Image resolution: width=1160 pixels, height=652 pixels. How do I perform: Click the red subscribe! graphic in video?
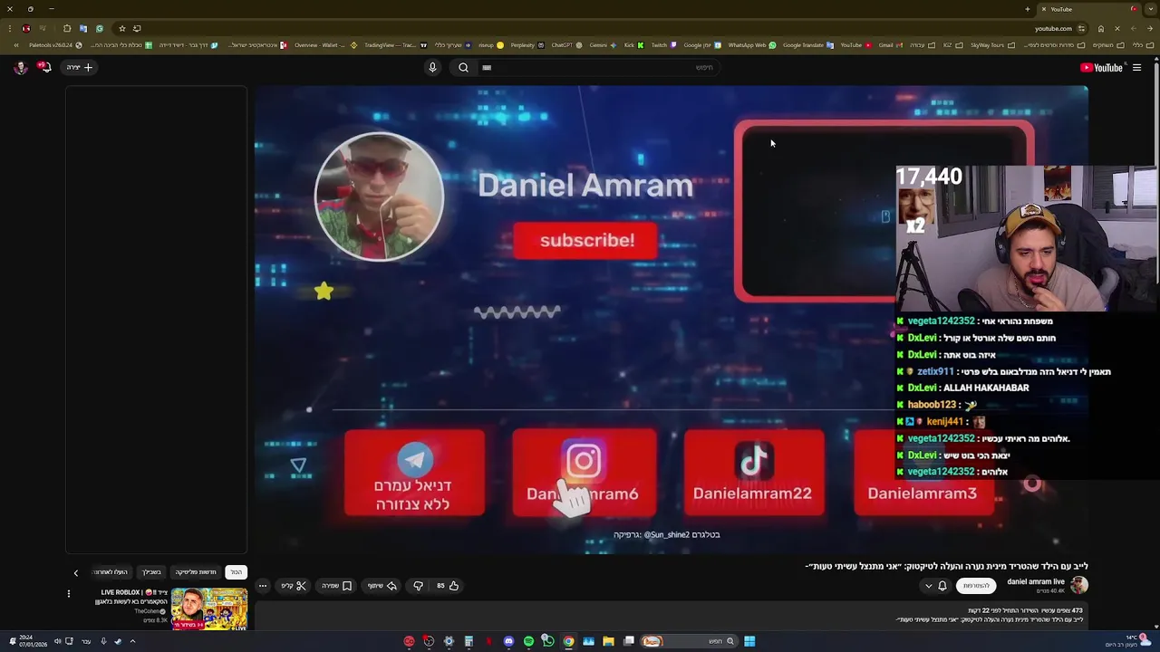[x=586, y=241]
